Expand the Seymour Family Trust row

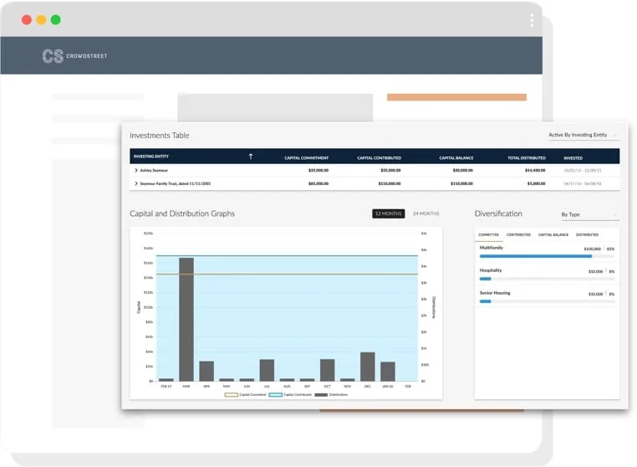tap(136, 182)
